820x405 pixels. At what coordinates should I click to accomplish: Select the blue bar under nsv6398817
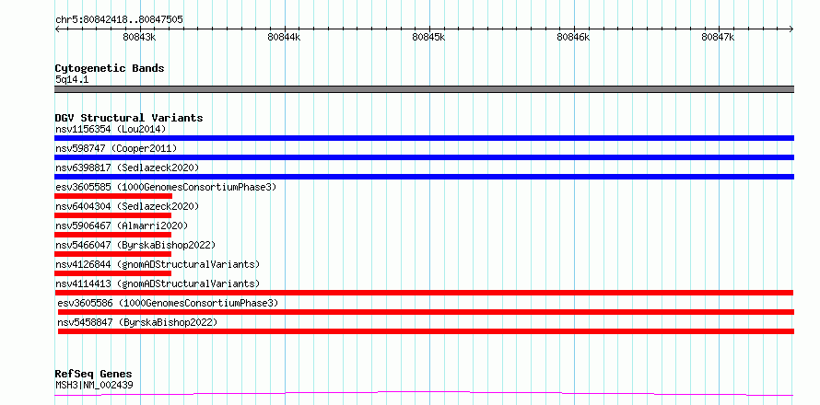424,177
